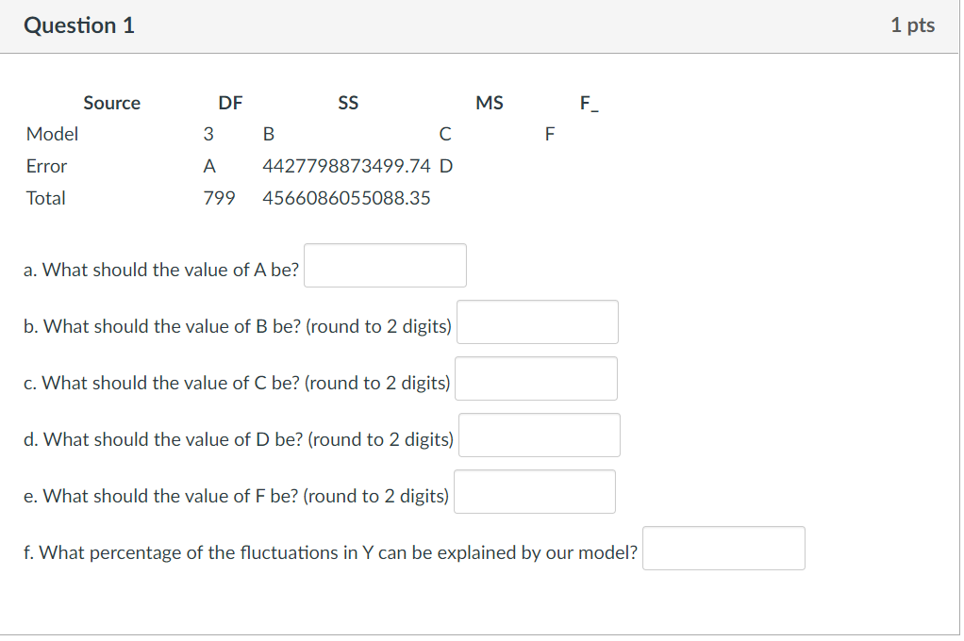The image size is (964, 641).
Task: Select the SS column header
Action: pos(348,103)
